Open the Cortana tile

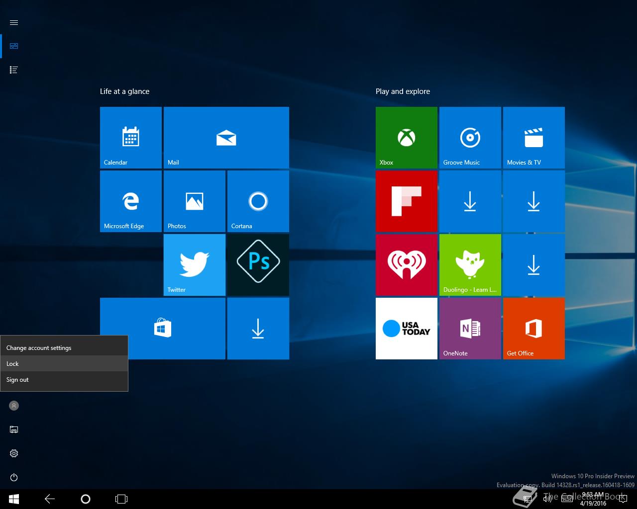(x=258, y=201)
